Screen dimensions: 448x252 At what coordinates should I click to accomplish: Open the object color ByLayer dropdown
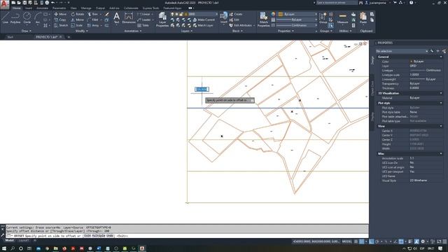[x=297, y=14]
